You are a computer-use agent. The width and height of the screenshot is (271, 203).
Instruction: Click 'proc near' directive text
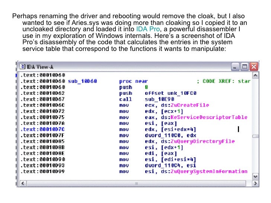tap(134, 81)
